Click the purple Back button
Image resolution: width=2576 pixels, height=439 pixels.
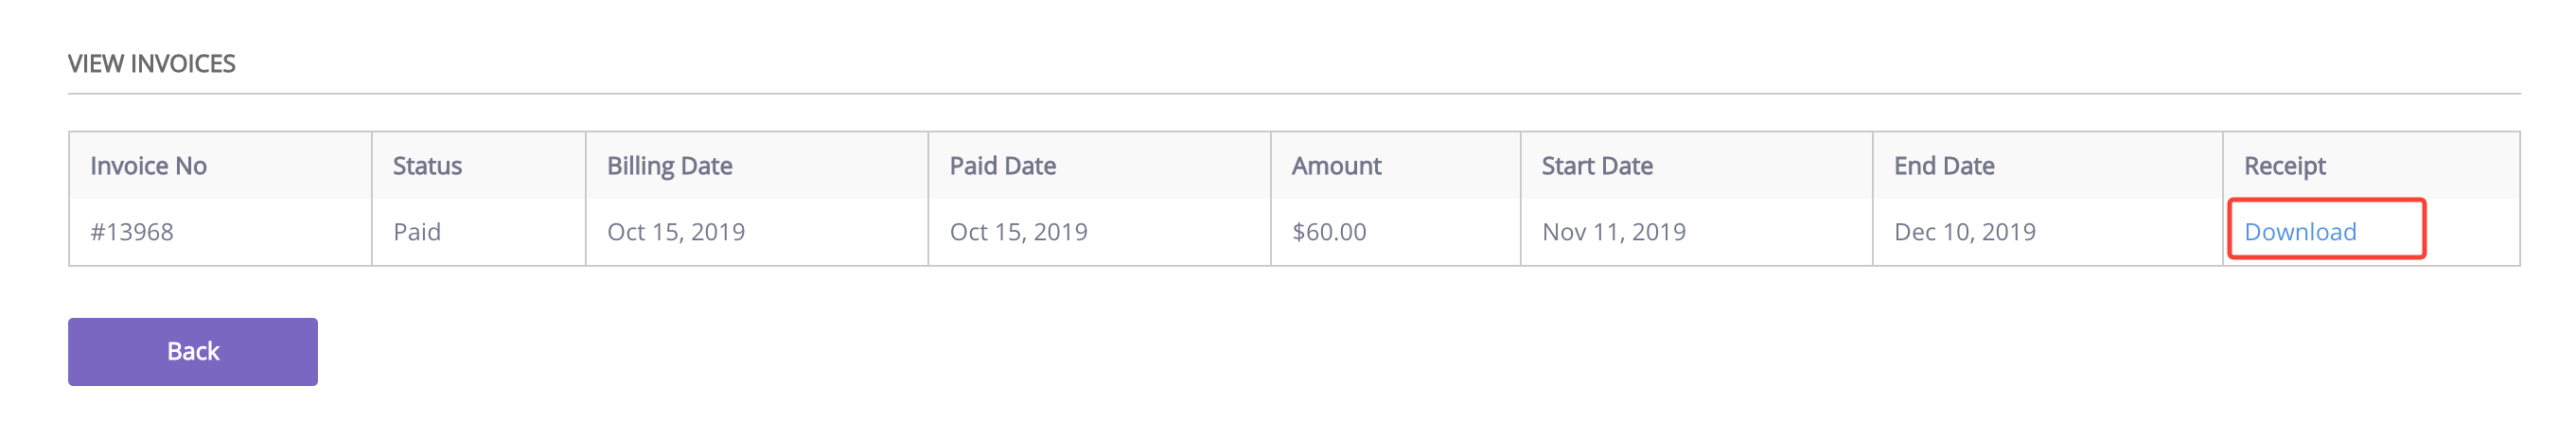coord(193,352)
